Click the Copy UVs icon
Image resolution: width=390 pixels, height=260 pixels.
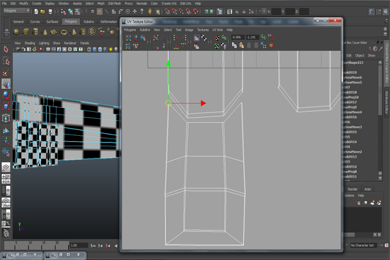(234, 45)
